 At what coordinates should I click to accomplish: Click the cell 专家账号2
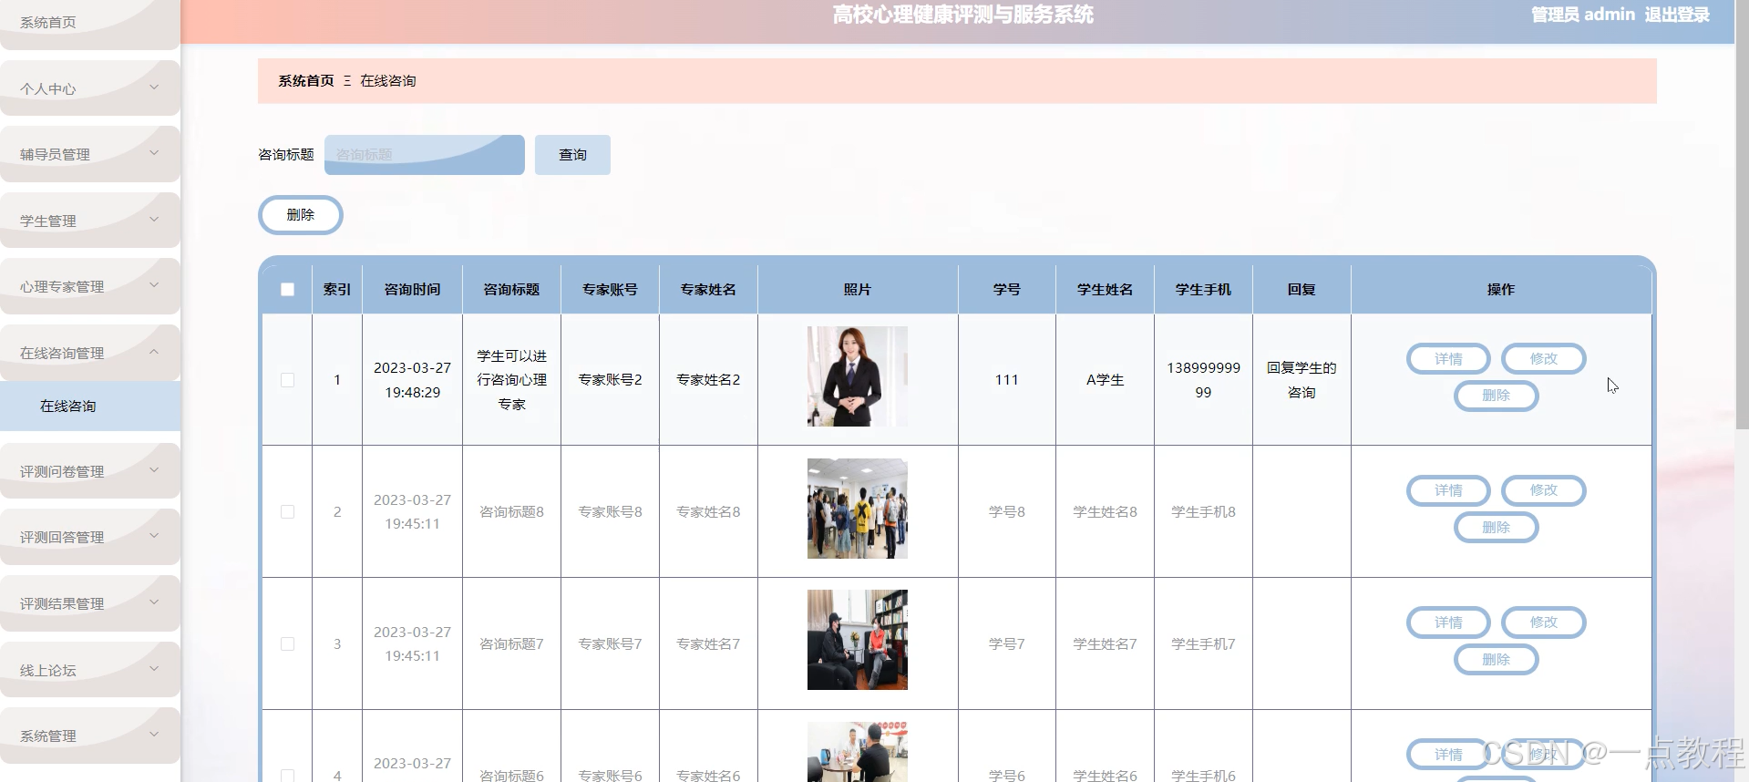click(x=610, y=380)
